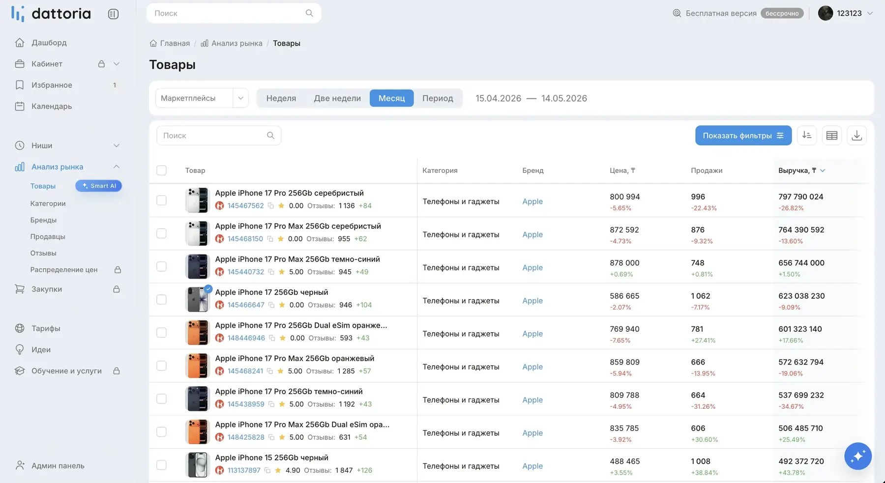Switch period to Две недели
This screenshot has width=885, height=483.
pyautogui.click(x=337, y=98)
